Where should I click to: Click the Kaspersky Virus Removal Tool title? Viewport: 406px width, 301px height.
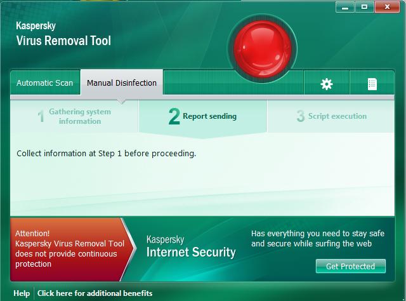pos(63,34)
